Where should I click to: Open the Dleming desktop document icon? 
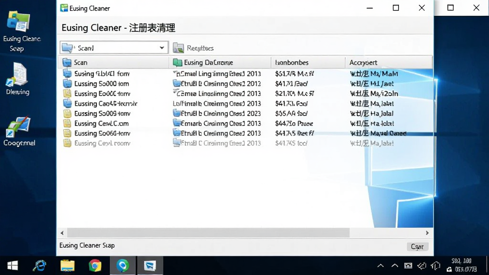click(18, 79)
